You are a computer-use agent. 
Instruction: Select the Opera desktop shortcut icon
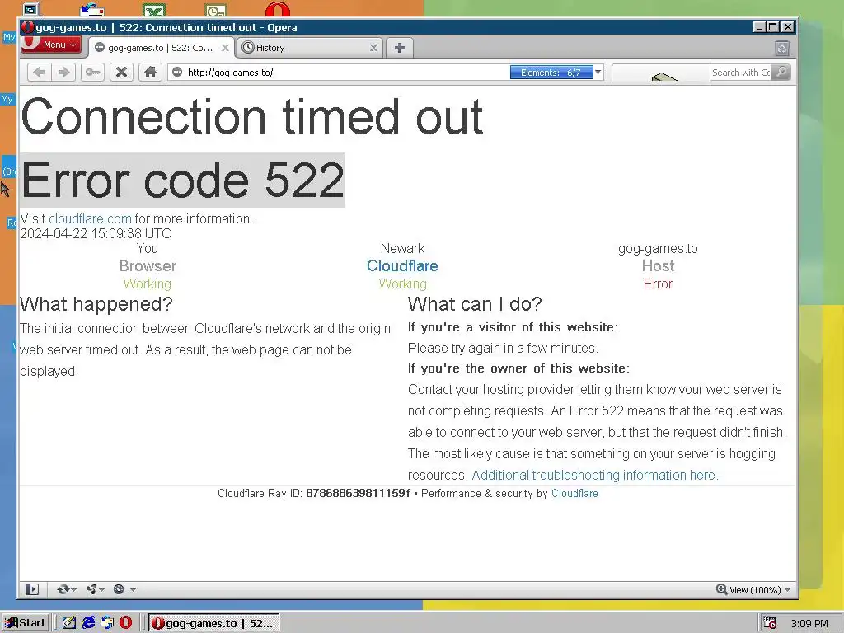(278, 9)
